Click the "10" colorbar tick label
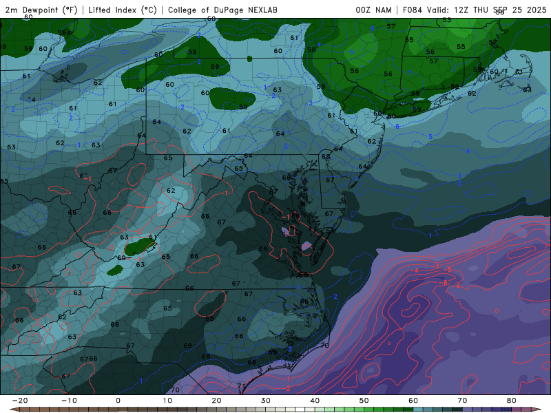 (167, 401)
